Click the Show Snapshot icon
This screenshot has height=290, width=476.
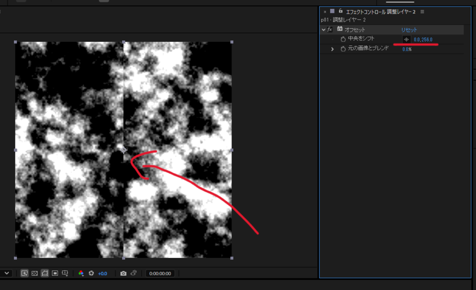coord(133,273)
